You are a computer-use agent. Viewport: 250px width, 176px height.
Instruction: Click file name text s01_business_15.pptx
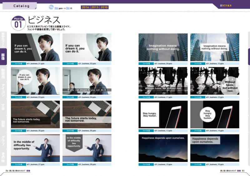163,164
